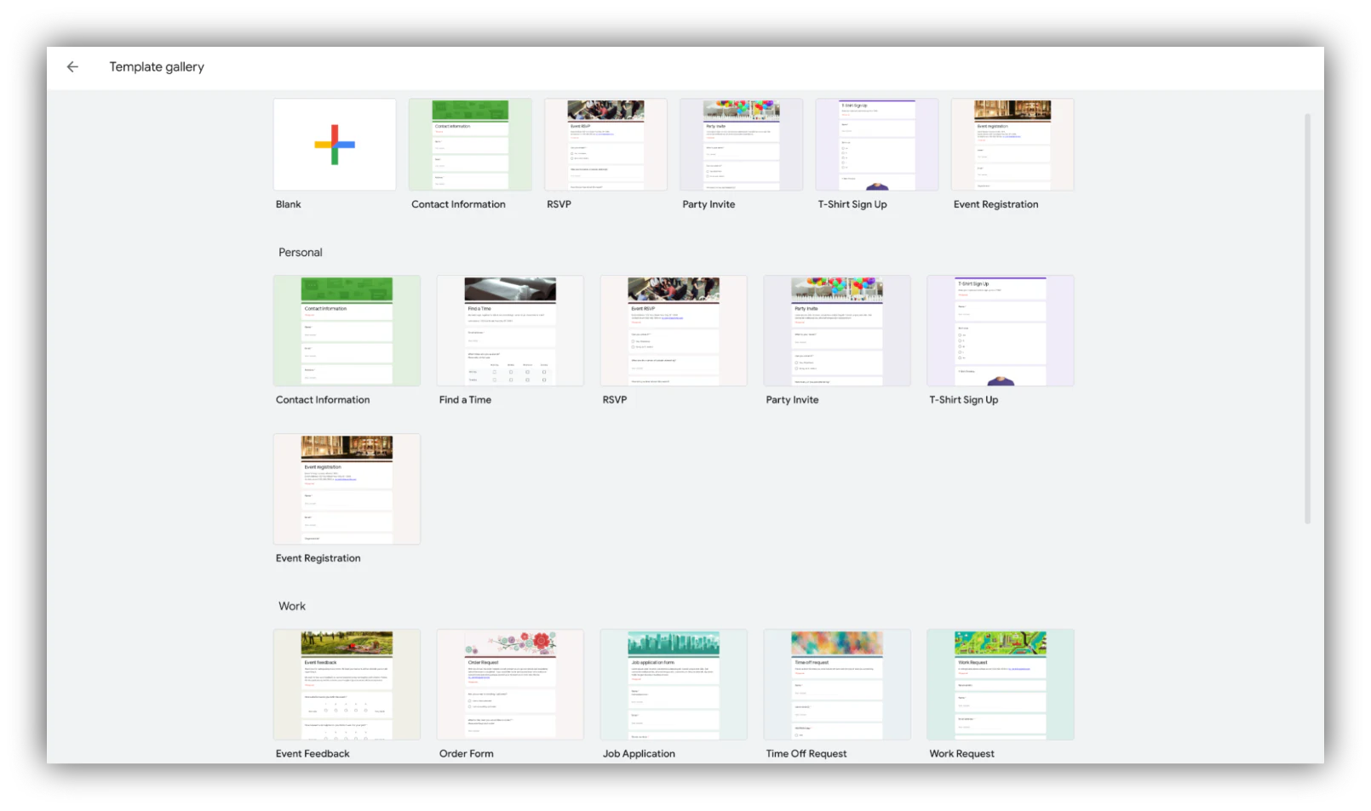Open the top-row T-Shirt Sign Up thumbnail
Viewport: 1371px width, 811px height.
click(877, 145)
